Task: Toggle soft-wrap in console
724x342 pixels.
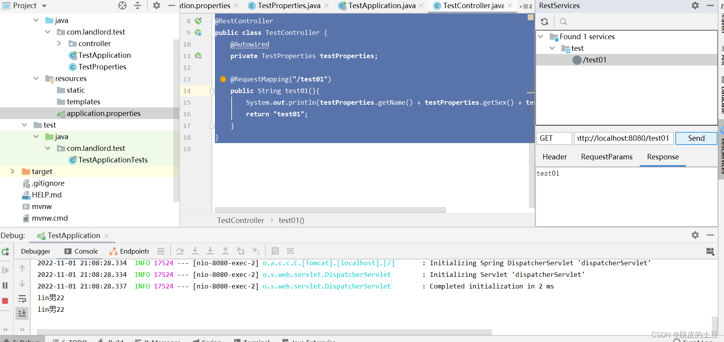Action: pyautogui.click(x=22, y=299)
